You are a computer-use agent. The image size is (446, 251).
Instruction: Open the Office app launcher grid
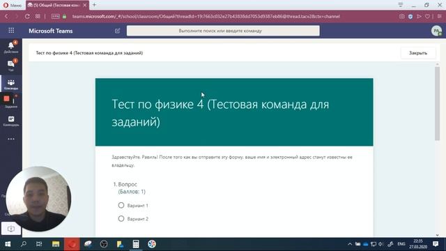click(11, 31)
